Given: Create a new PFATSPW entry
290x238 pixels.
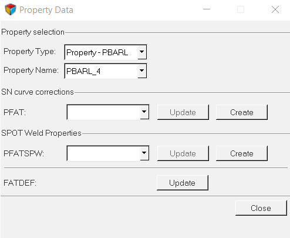Looking at the screenshot, I should pos(241,153).
